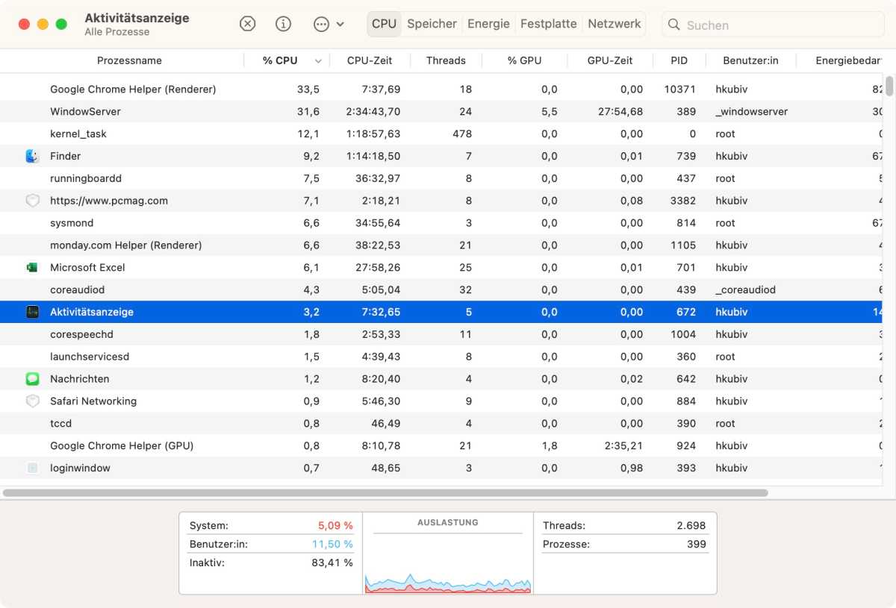Click the Inaktiv 83,41 % value
The image size is (896, 608).
[x=332, y=563]
